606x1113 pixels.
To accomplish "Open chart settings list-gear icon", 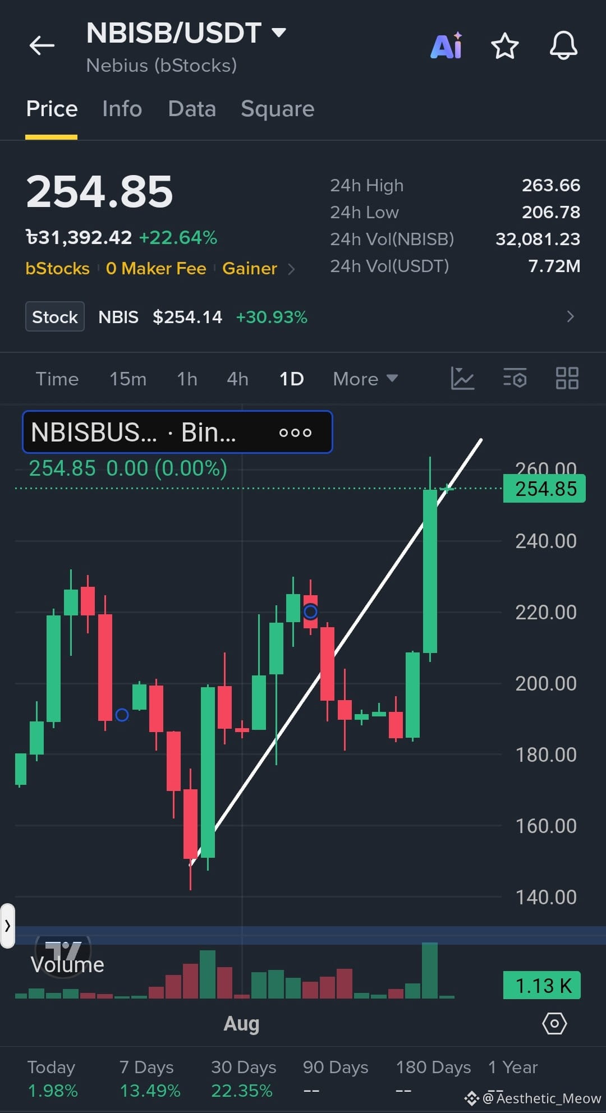I will click(x=515, y=379).
